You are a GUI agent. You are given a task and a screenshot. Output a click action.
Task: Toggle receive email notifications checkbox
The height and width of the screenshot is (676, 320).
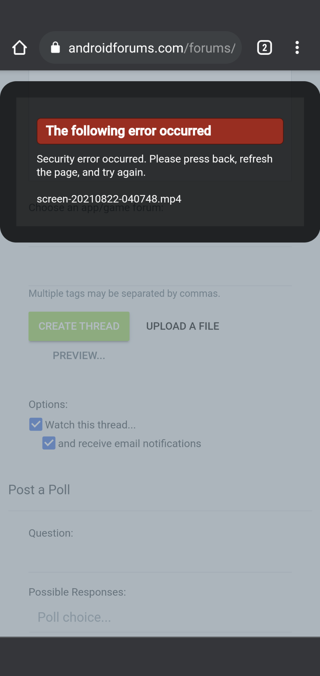49,443
